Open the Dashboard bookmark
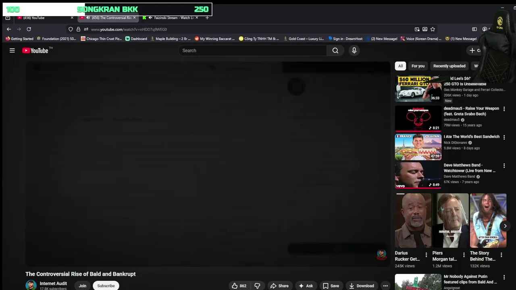516x290 pixels. coord(136,39)
